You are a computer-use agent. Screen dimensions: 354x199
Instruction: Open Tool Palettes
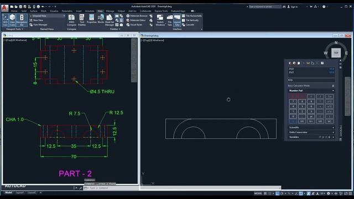point(82,20)
